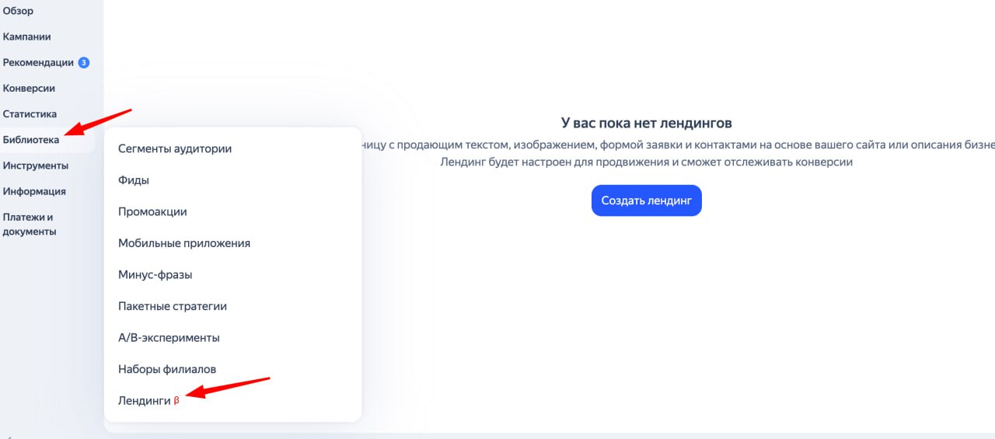Open the Обзор sidebar section

tap(19, 11)
